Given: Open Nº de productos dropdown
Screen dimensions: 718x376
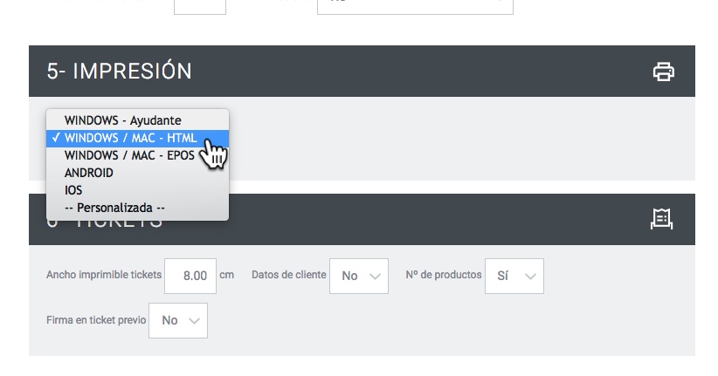Looking at the screenshot, I should 514,276.
